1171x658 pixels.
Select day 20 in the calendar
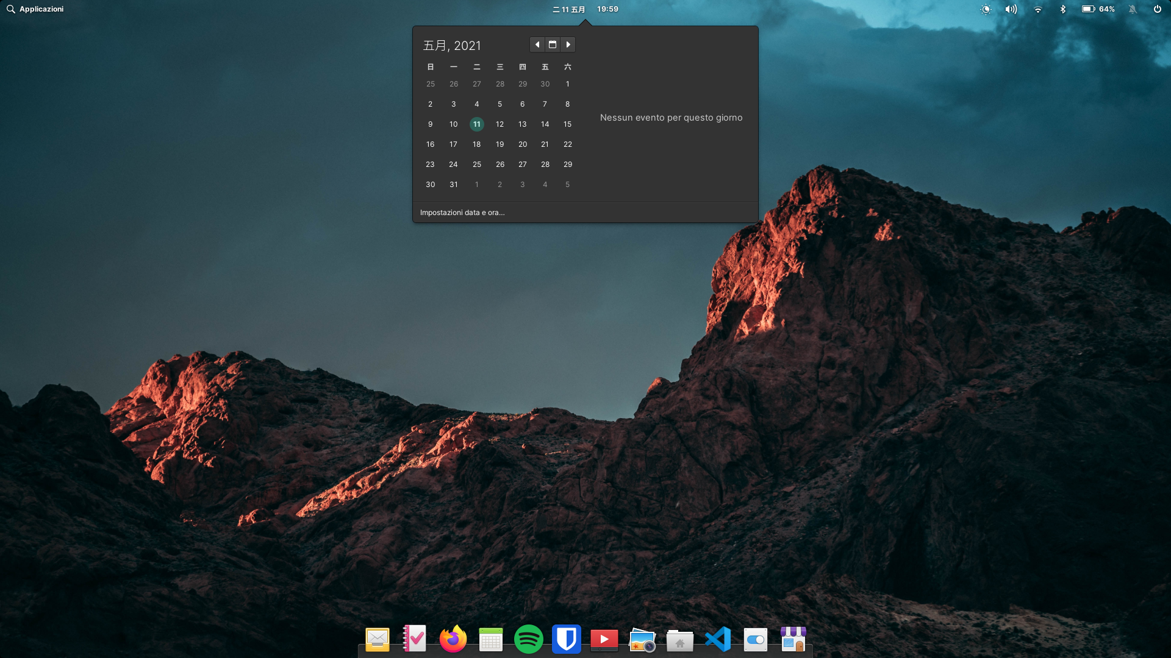[x=523, y=144]
